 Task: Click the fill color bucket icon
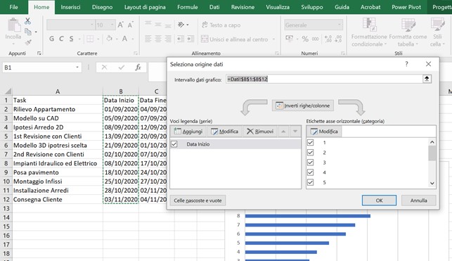pyautogui.click(x=109, y=39)
